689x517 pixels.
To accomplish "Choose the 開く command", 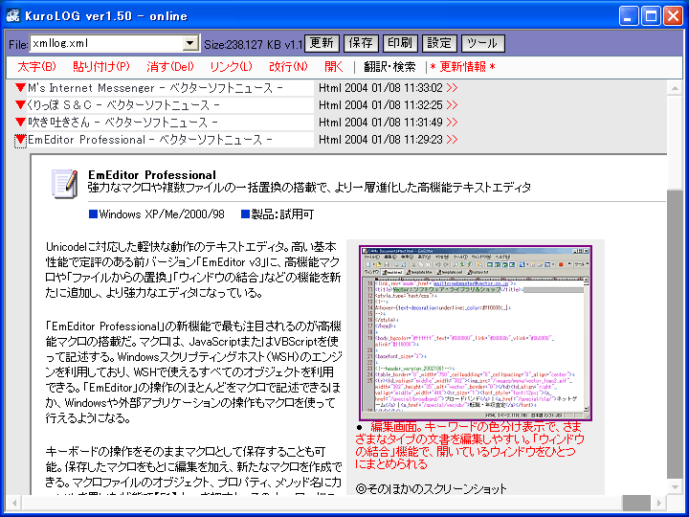I will (x=334, y=67).
